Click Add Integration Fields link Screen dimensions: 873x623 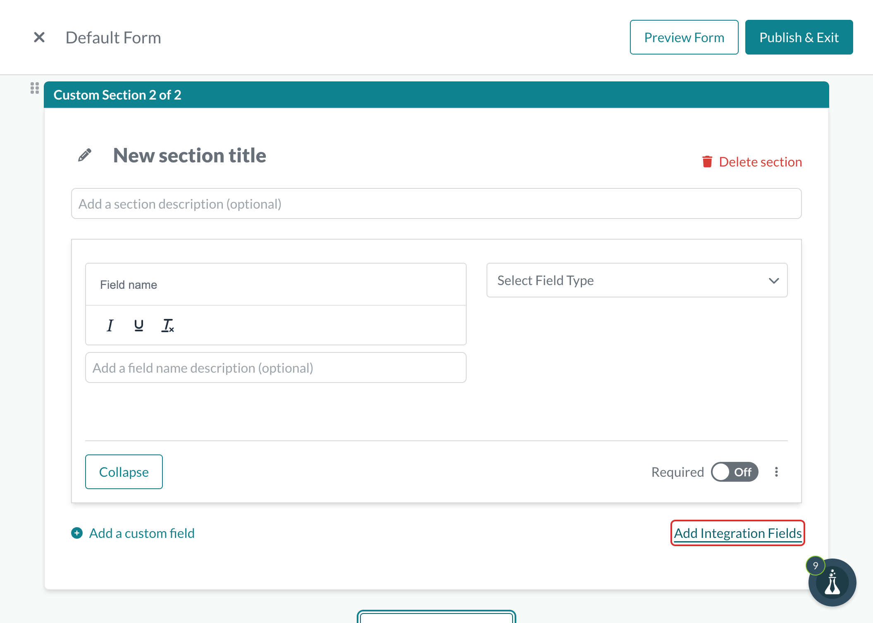pos(738,533)
